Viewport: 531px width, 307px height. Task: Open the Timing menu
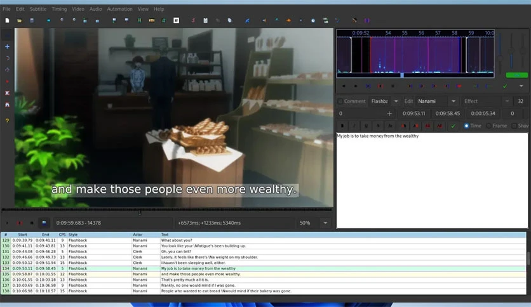click(x=59, y=9)
